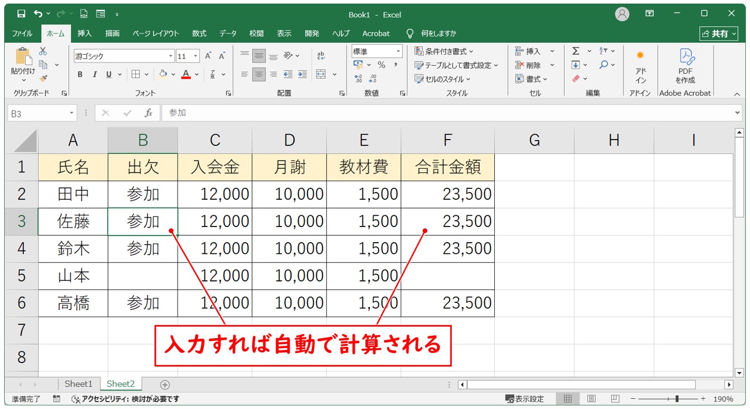The width and height of the screenshot is (750, 409).
Task: Open the 条件付き書式 dropdown menu
Action: (444, 51)
